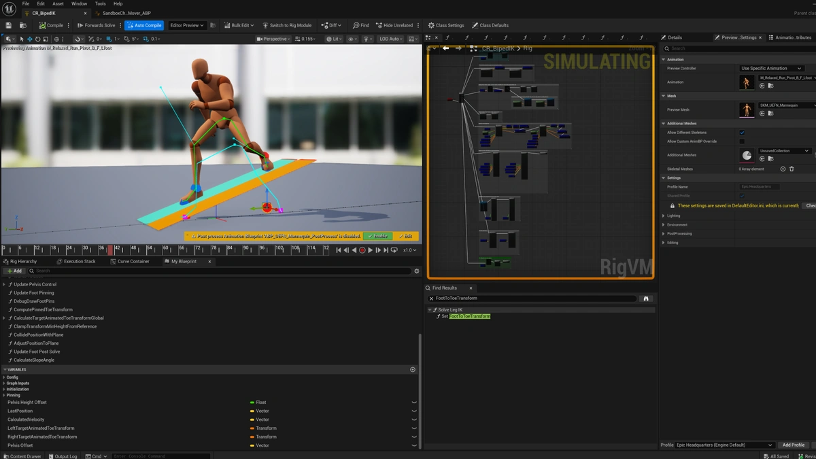
Task: Click Enable on the post process warning
Action: 377,236
